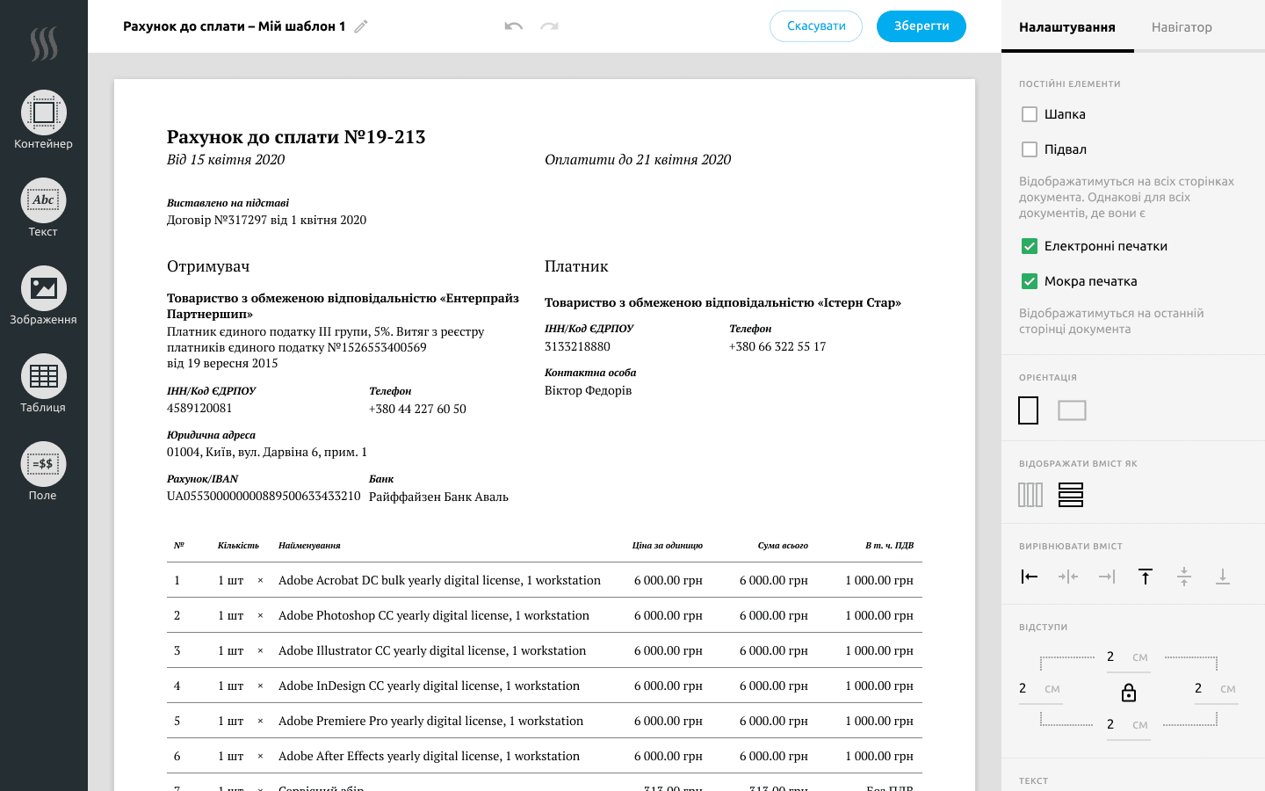Uncheck Електронні печатки option
This screenshot has width=1265, height=791.
(x=1030, y=246)
